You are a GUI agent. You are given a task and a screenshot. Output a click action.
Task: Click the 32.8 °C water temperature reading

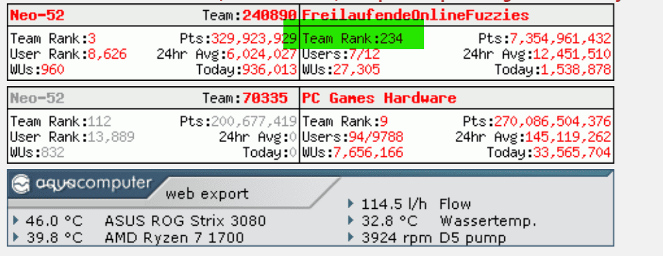[390, 221]
